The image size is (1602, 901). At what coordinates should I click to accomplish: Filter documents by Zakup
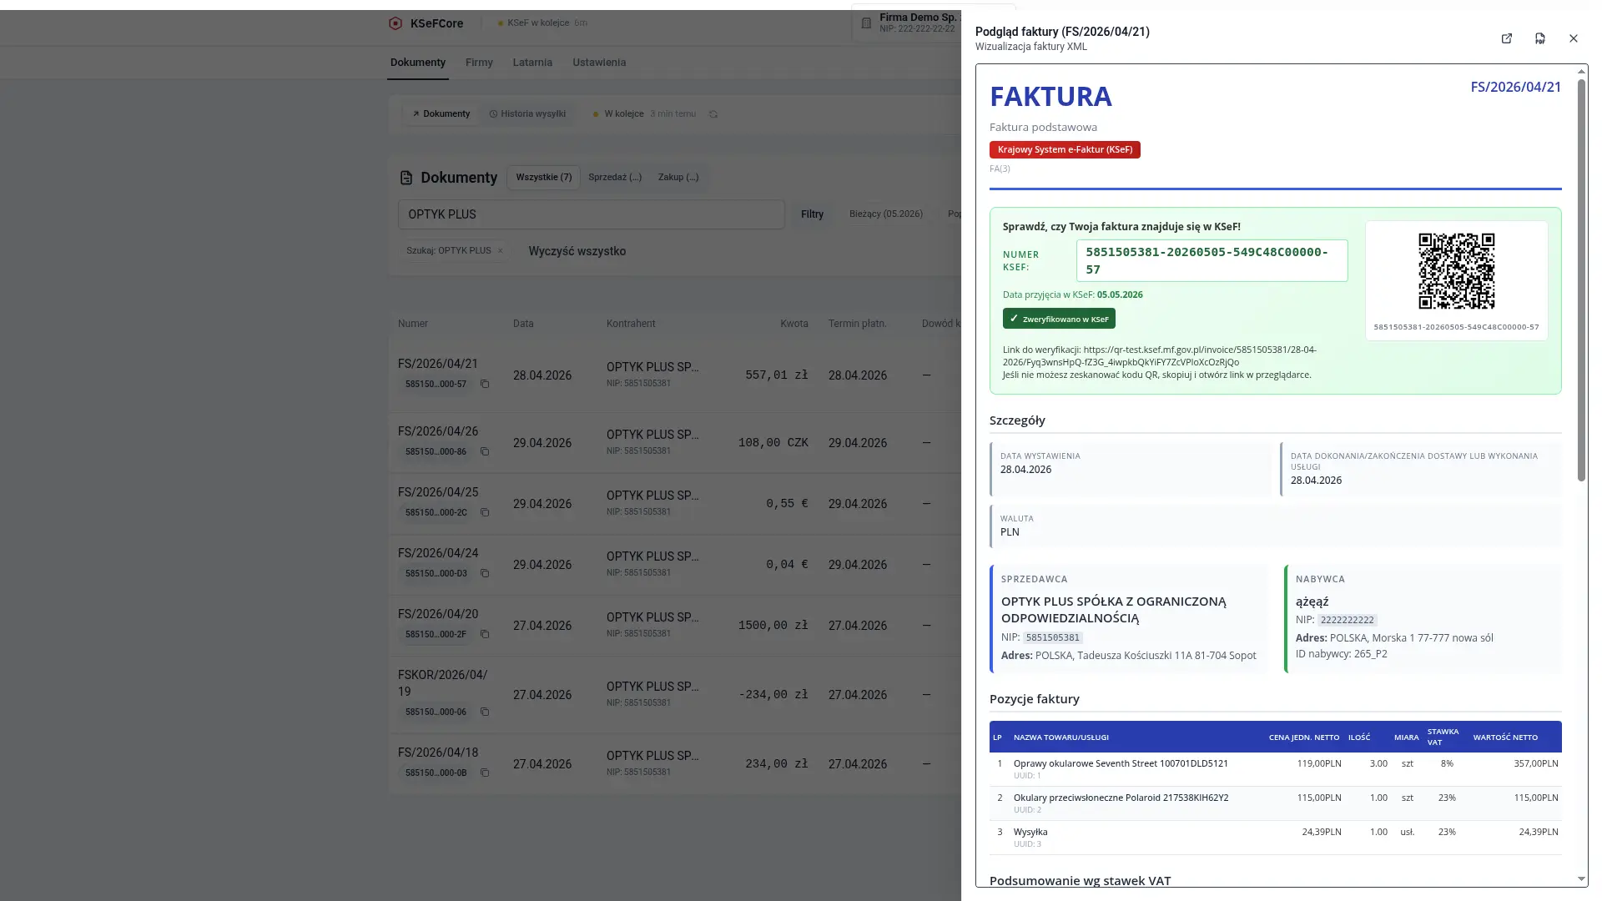[678, 178]
